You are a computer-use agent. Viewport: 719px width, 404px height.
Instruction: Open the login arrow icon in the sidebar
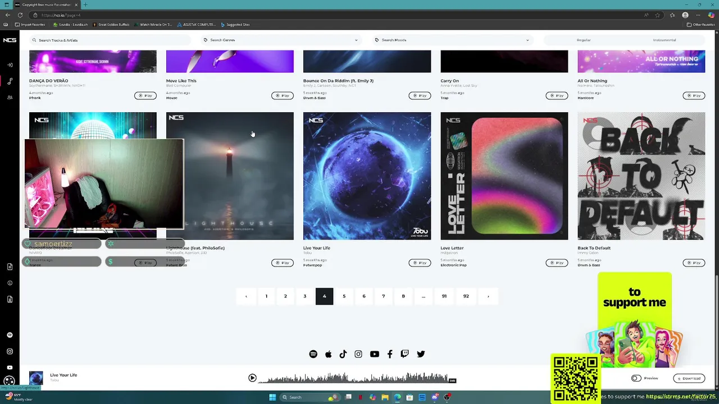[x=10, y=65]
